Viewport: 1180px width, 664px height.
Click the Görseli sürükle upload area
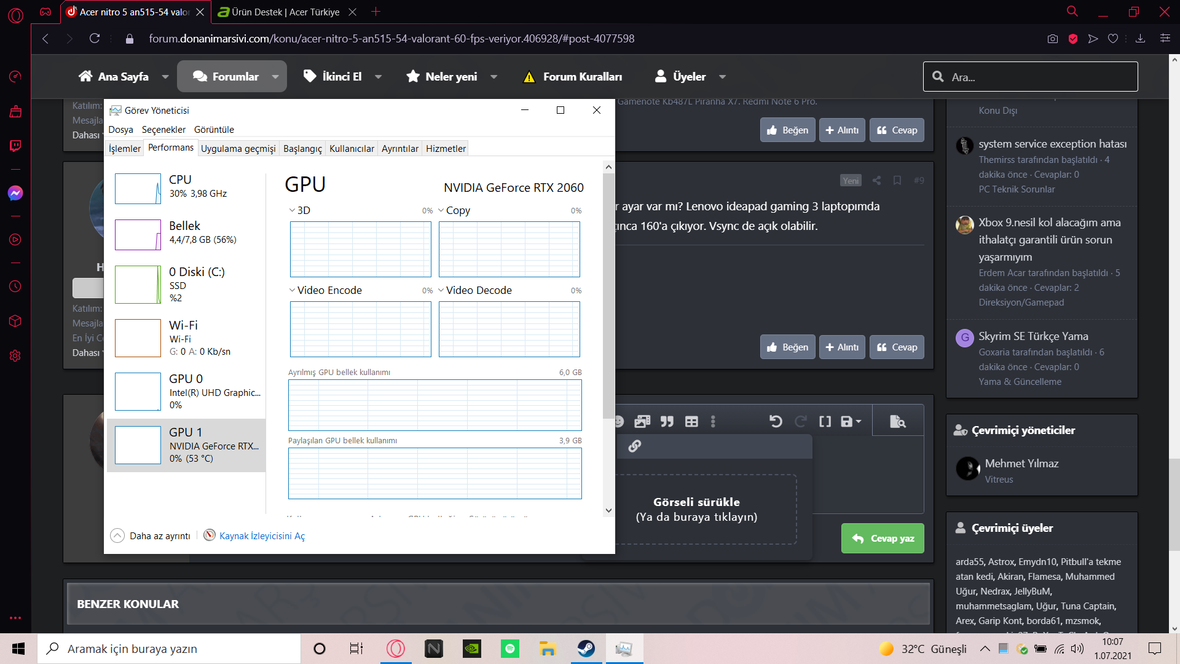pos(696,510)
